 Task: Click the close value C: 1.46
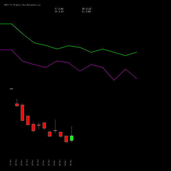click(x=59, y=9)
